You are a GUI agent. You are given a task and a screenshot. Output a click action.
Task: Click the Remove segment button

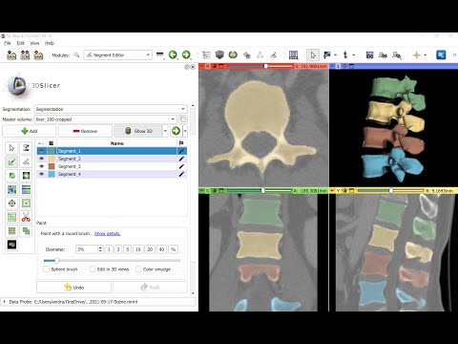pos(85,131)
